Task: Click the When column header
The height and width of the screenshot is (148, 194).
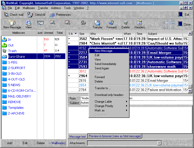Action: pos(130,34)
